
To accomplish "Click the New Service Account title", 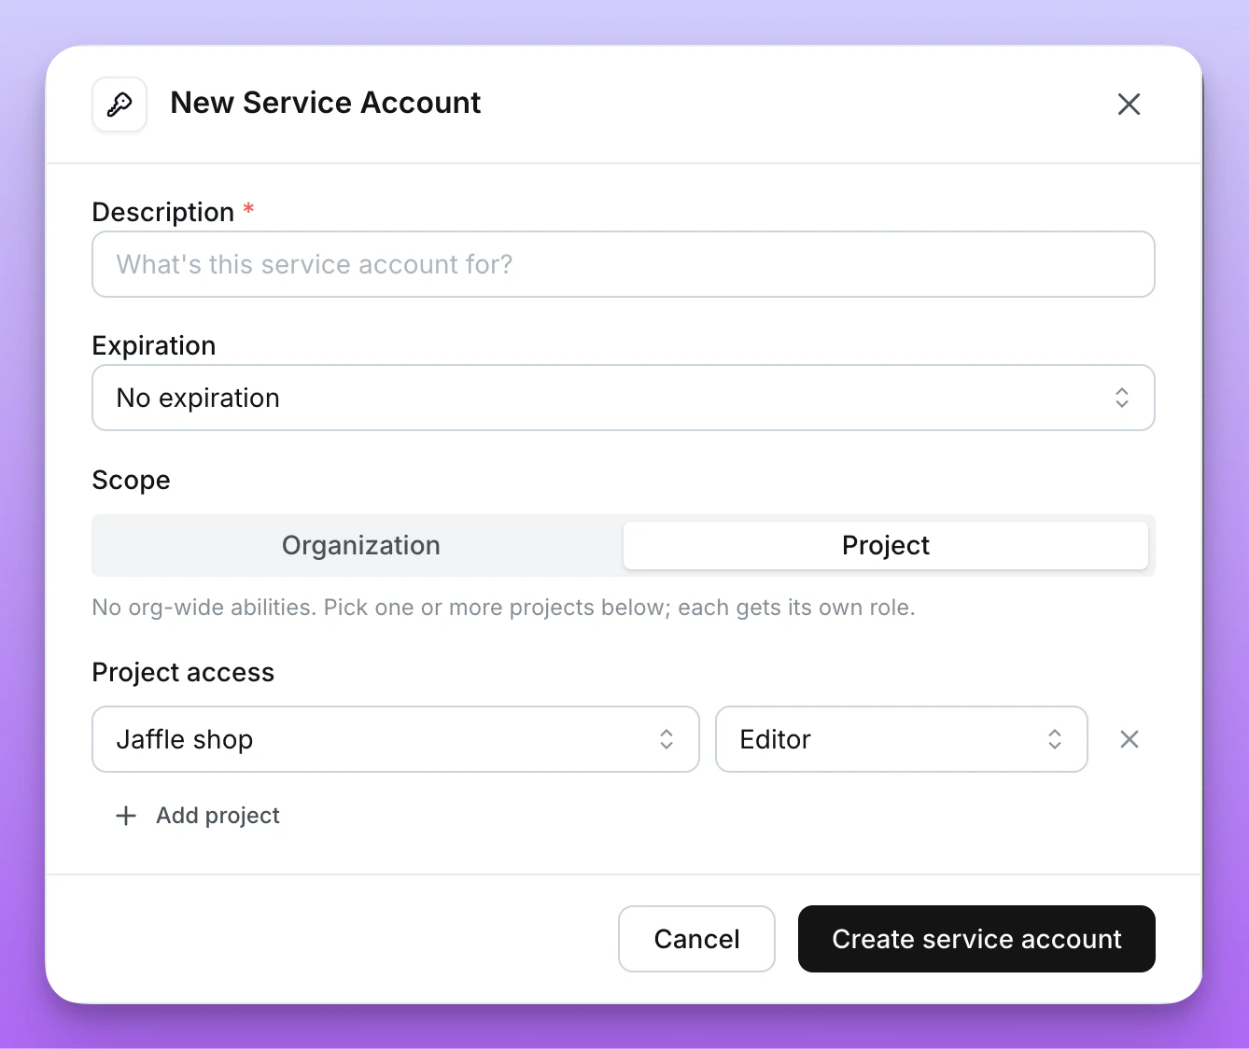I will (326, 103).
